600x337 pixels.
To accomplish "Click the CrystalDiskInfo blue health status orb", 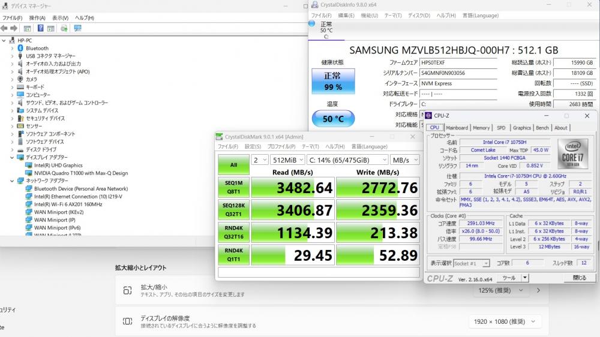I will coord(311,23).
